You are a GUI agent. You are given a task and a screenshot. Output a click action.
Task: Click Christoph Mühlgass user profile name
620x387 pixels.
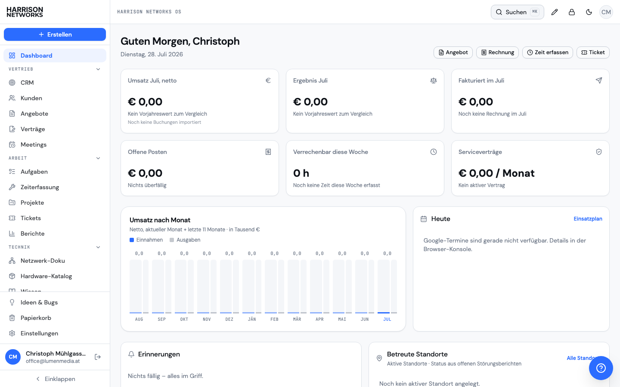point(56,353)
